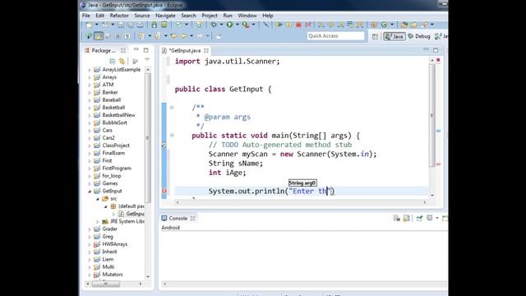Viewport: 526px width, 296px height.
Task: Open the Window menu
Action: pos(247,16)
